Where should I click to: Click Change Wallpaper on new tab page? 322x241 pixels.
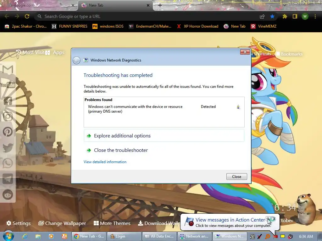[x=62, y=223]
